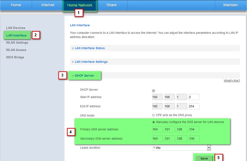Uncheck the DHCP Server checkbox
The height and width of the screenshot is (161, 247).
(154, 91)
